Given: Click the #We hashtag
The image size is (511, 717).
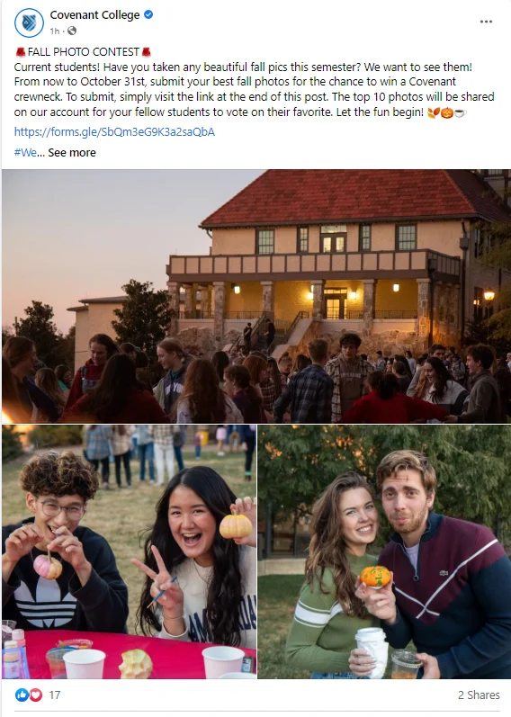Looking at the screenshot, I should [25, 152].
